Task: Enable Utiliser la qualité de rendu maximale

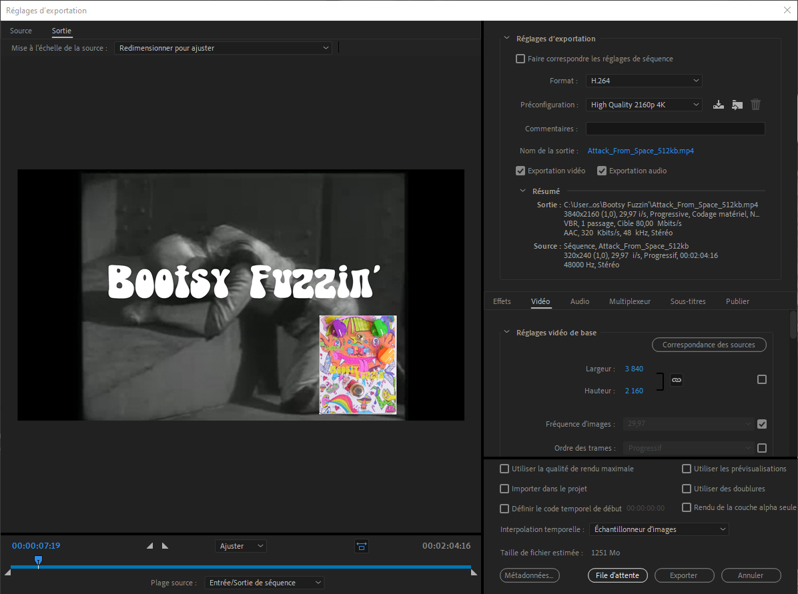Action: (x=504, y=469)
